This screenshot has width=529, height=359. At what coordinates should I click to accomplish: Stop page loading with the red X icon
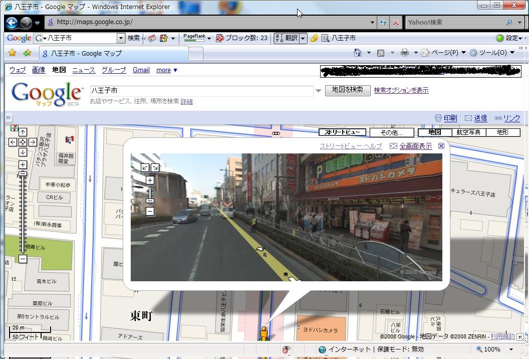tap(395, 23)
